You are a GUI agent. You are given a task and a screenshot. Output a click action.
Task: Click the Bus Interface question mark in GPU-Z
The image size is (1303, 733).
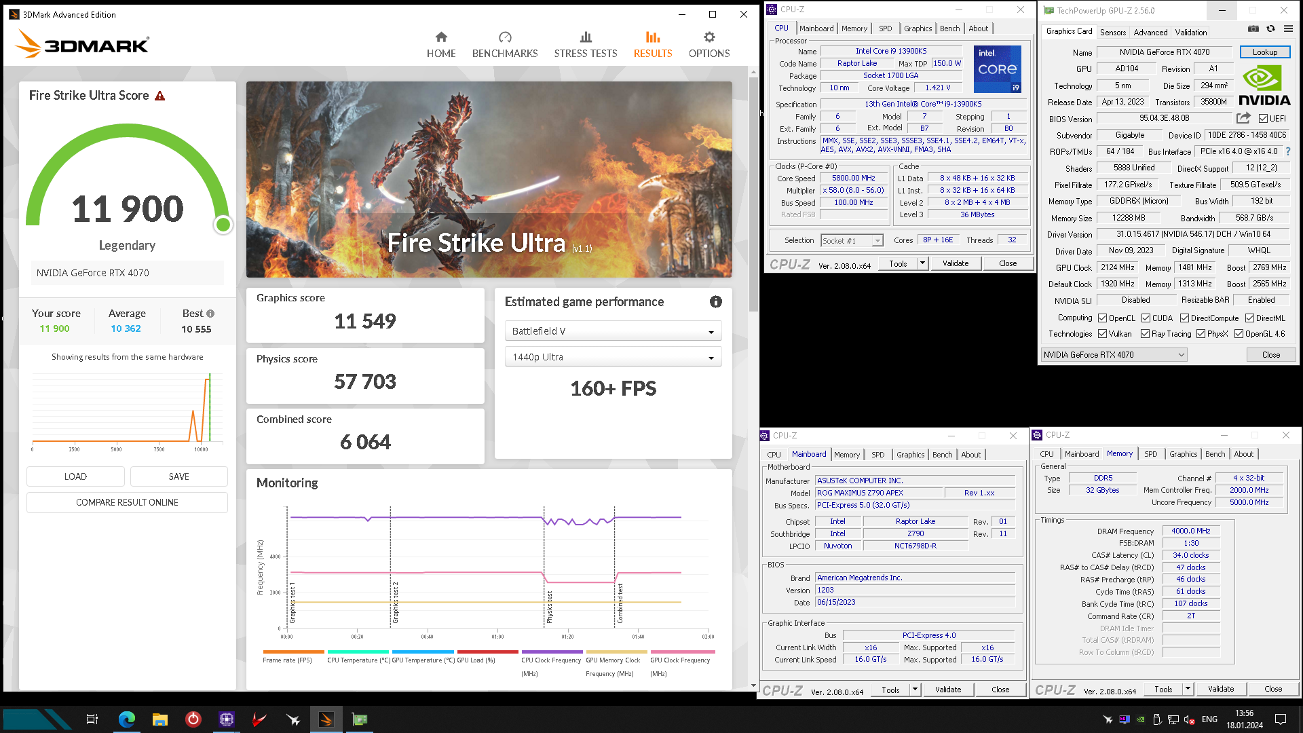(1288, 151)
